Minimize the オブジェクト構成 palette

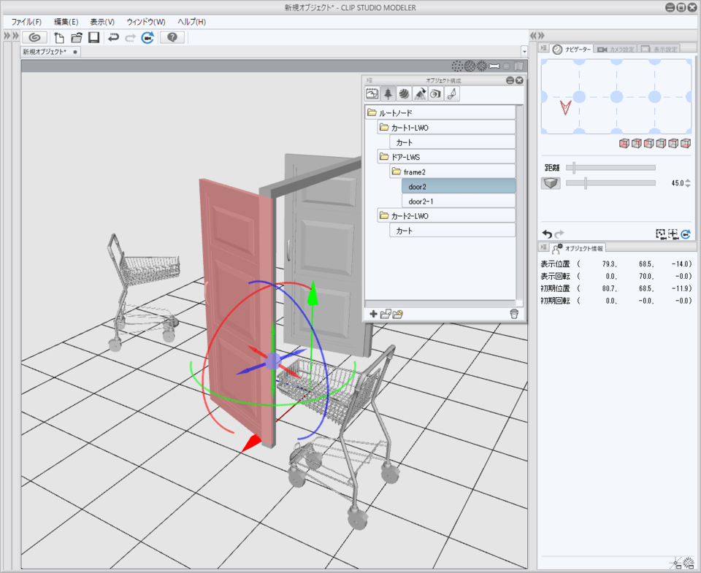(x=510, y=80)
